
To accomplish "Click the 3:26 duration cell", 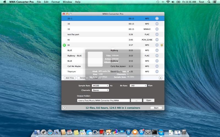I will [131, 35].
